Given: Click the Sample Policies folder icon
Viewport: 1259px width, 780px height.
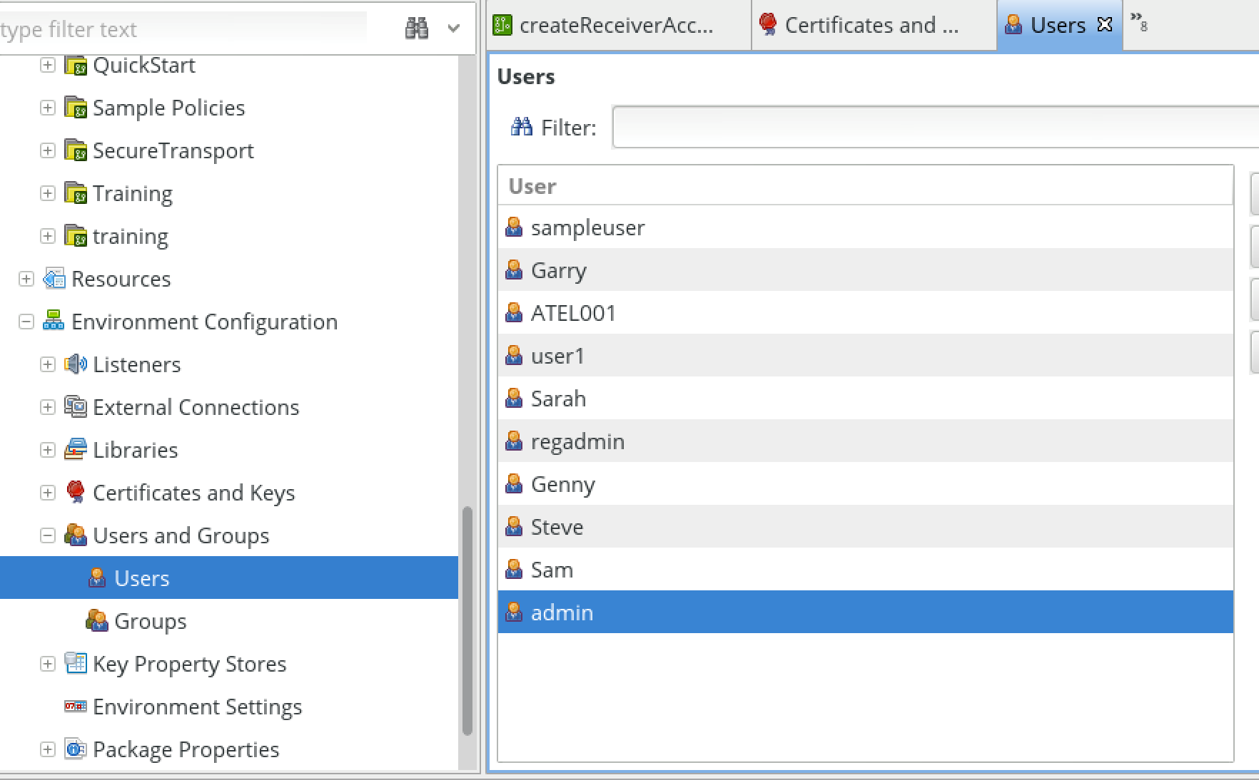Looking at the screenshot, I should (76, 108).
